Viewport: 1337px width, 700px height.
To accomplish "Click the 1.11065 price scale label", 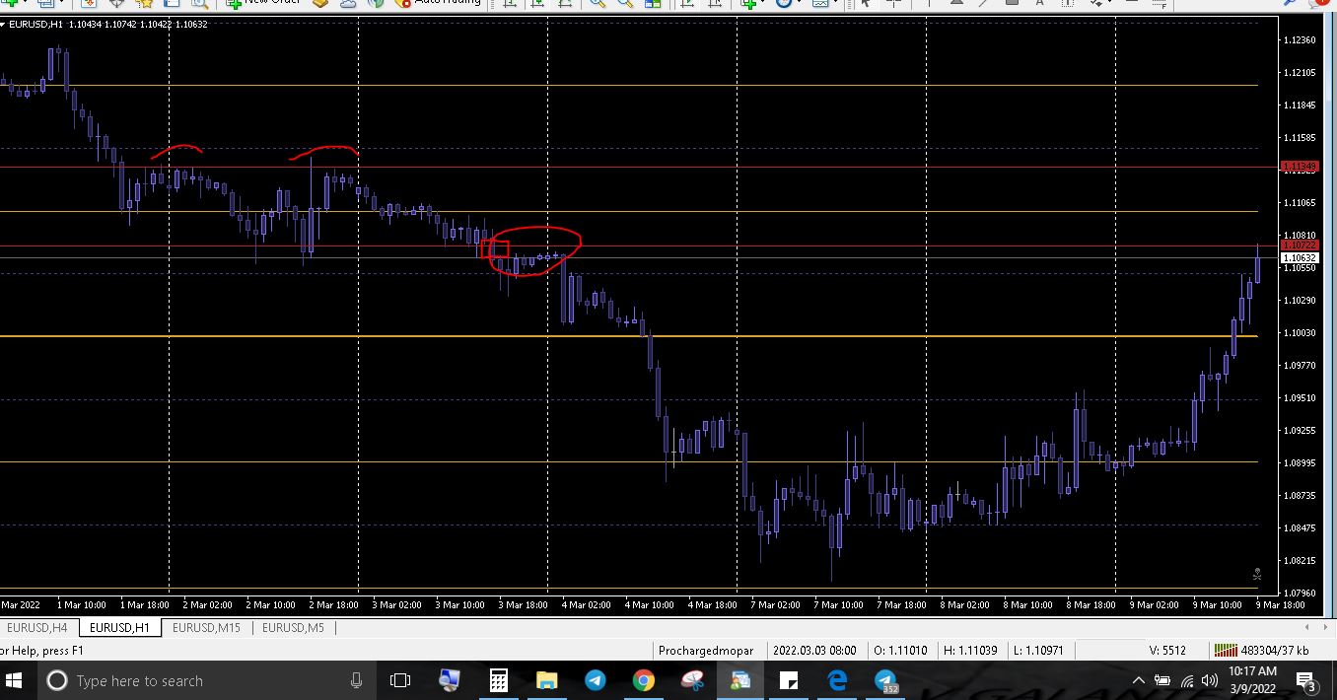I will 1300,202.
